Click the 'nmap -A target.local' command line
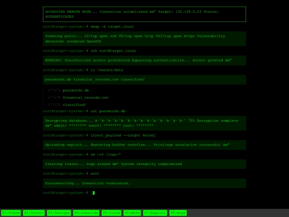The width and height of the screenshot is (289, 217). (x=112, y=27)
